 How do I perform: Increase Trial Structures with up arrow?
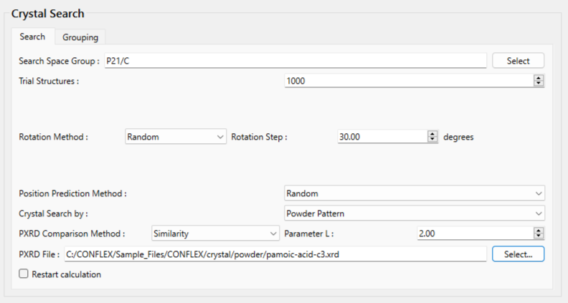click(539, 78)
